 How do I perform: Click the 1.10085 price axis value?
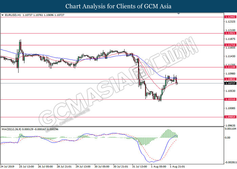pos(230,108)
